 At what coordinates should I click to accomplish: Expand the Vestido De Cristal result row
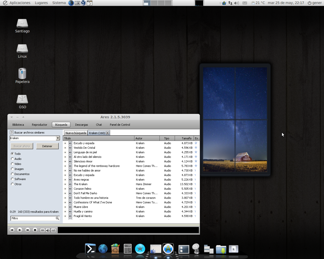65,148
